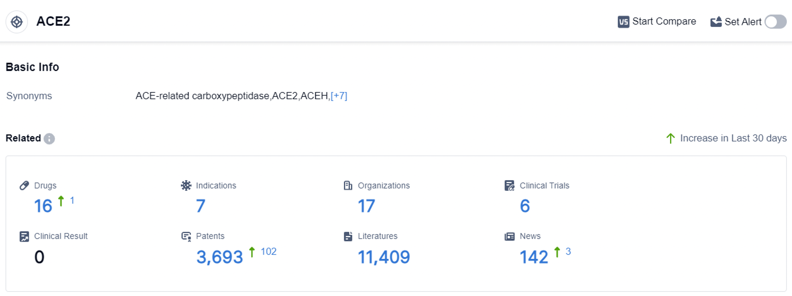Click the ACE2 target crosshair icon
Screen dimensions: 792x296
click(x=17, y=22)
